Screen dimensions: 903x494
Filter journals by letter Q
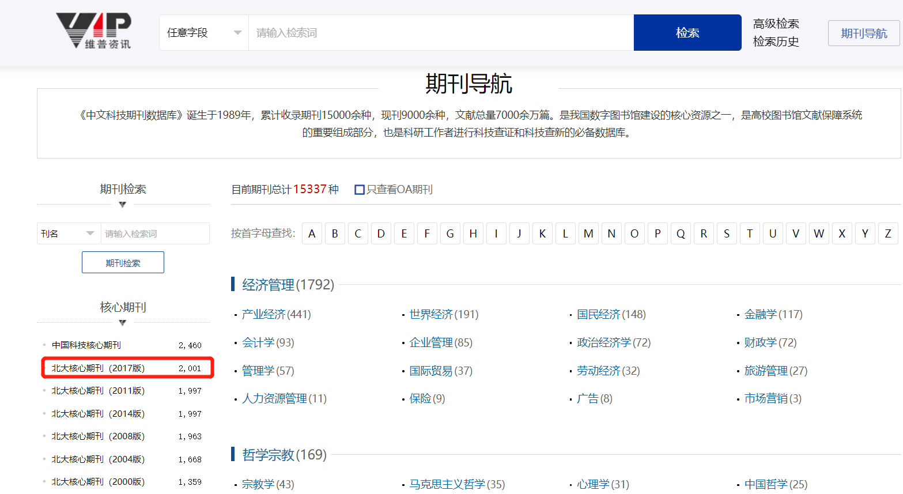click(x=681, y=233)
